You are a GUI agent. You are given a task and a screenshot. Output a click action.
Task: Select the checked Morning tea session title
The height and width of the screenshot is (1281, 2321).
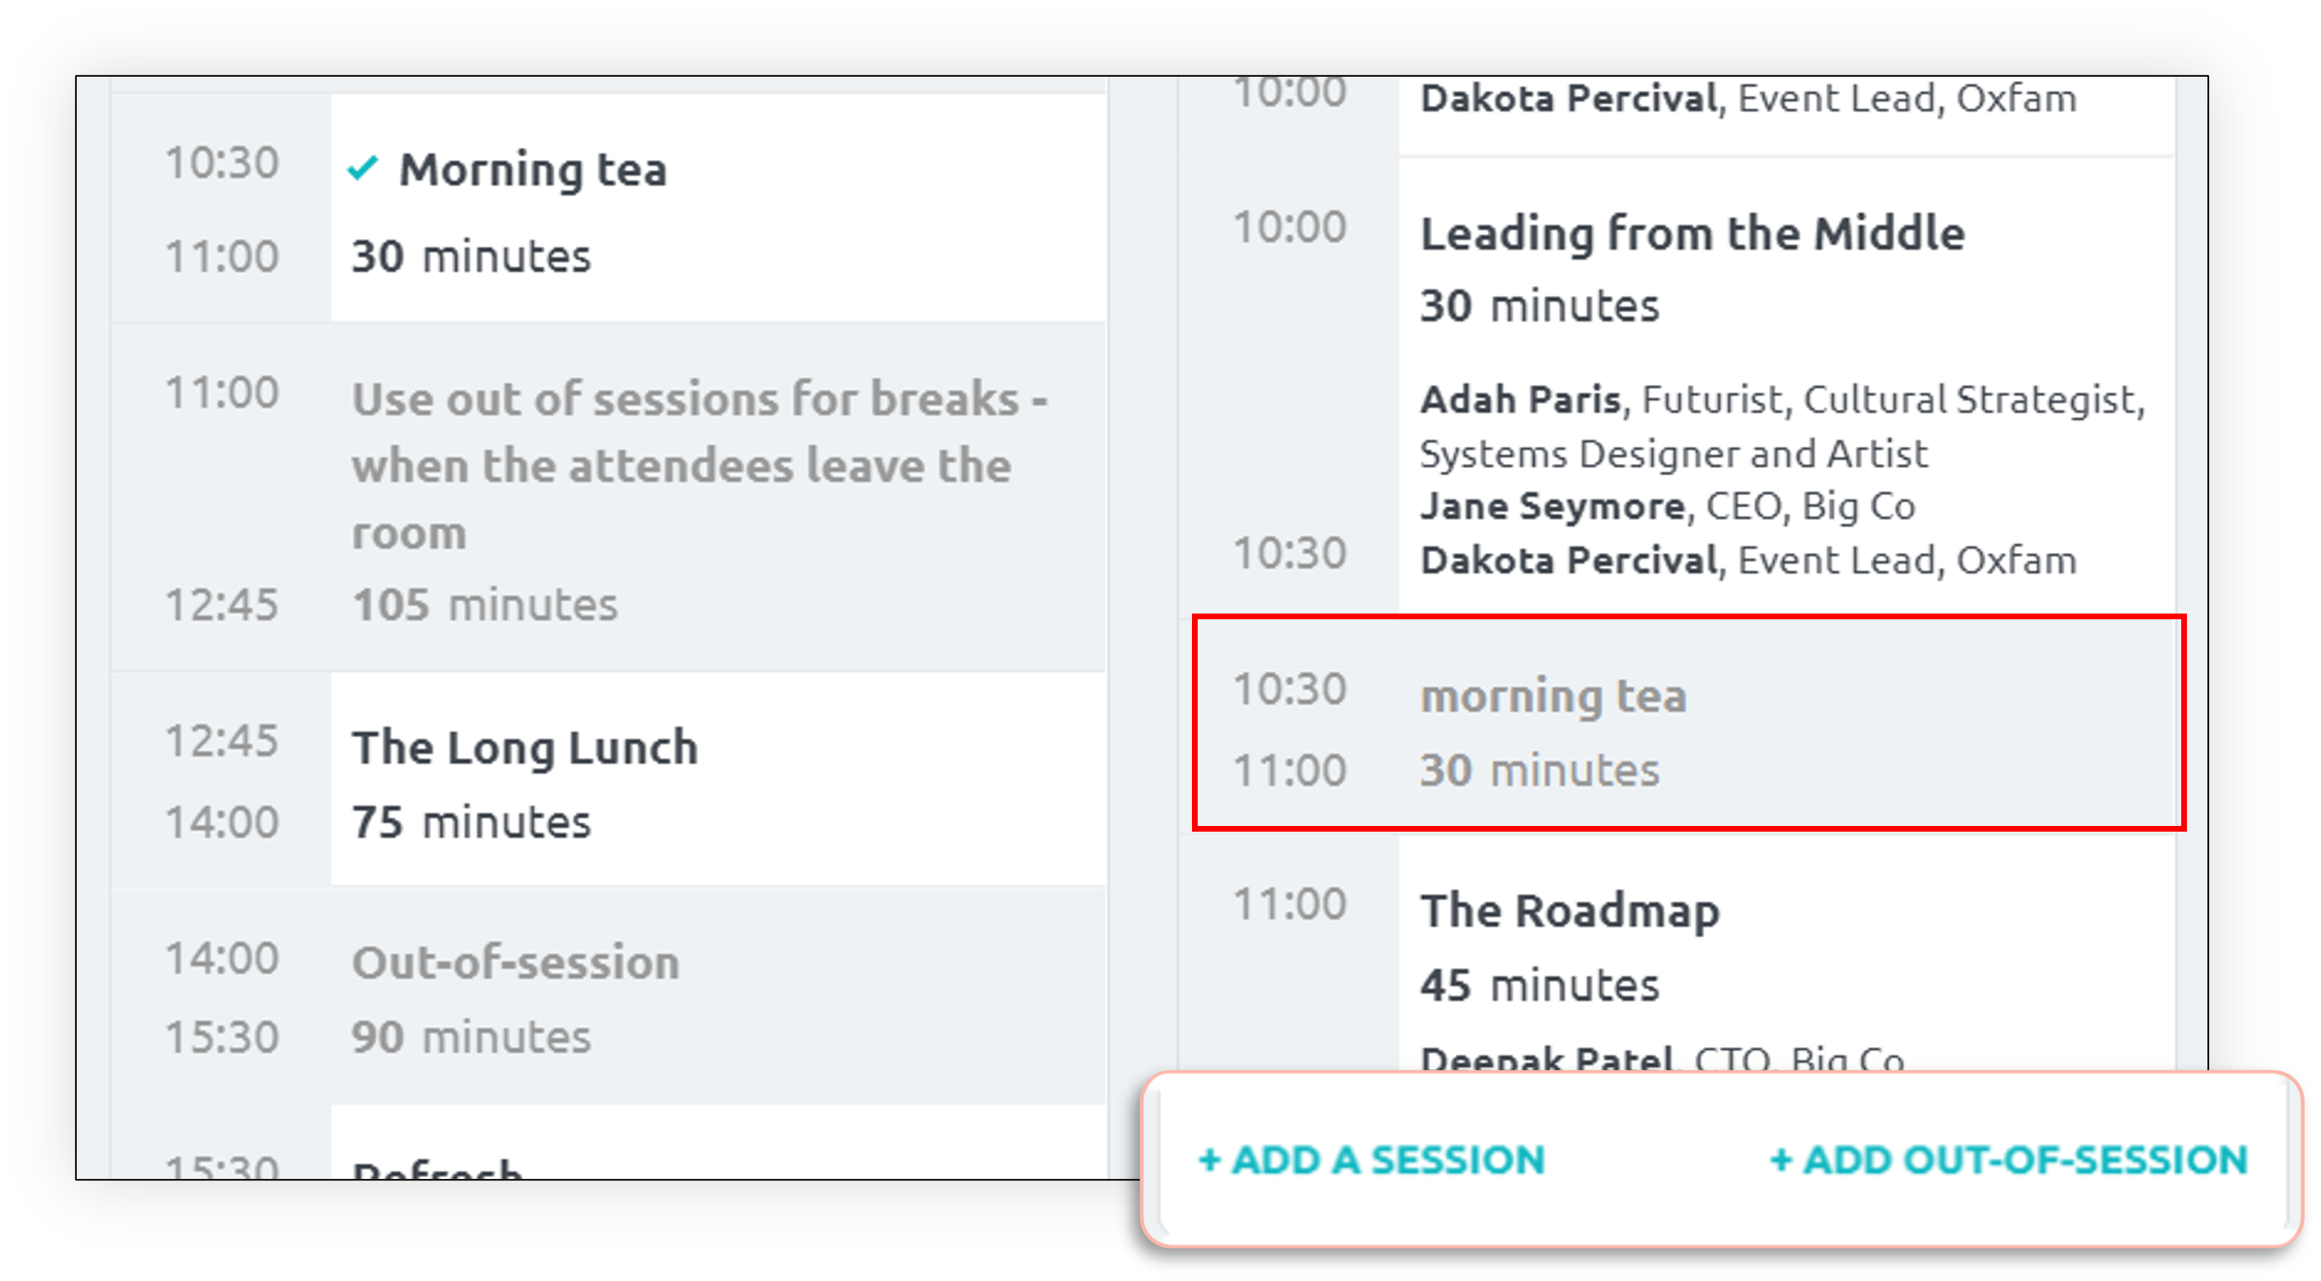pos(532,169)
